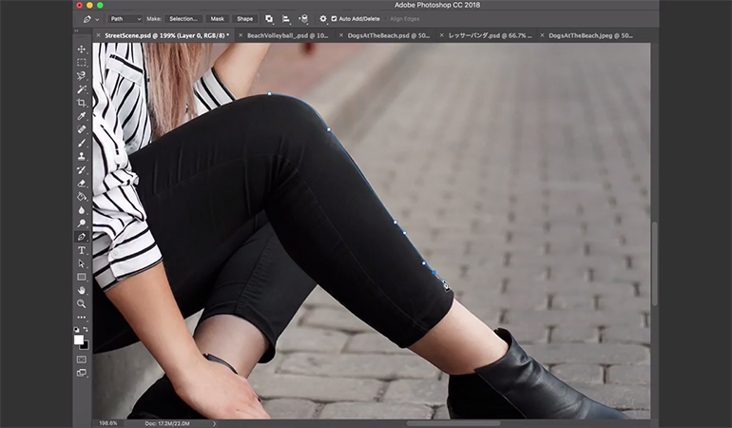Switch to the BeachVolleyball_.psd tab
732x428 pixels.
287,35
